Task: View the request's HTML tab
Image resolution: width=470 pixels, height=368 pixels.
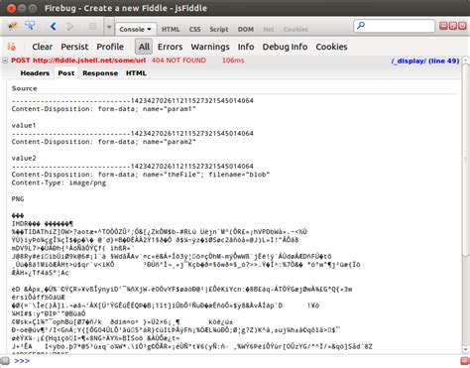Action: point(136,73)
